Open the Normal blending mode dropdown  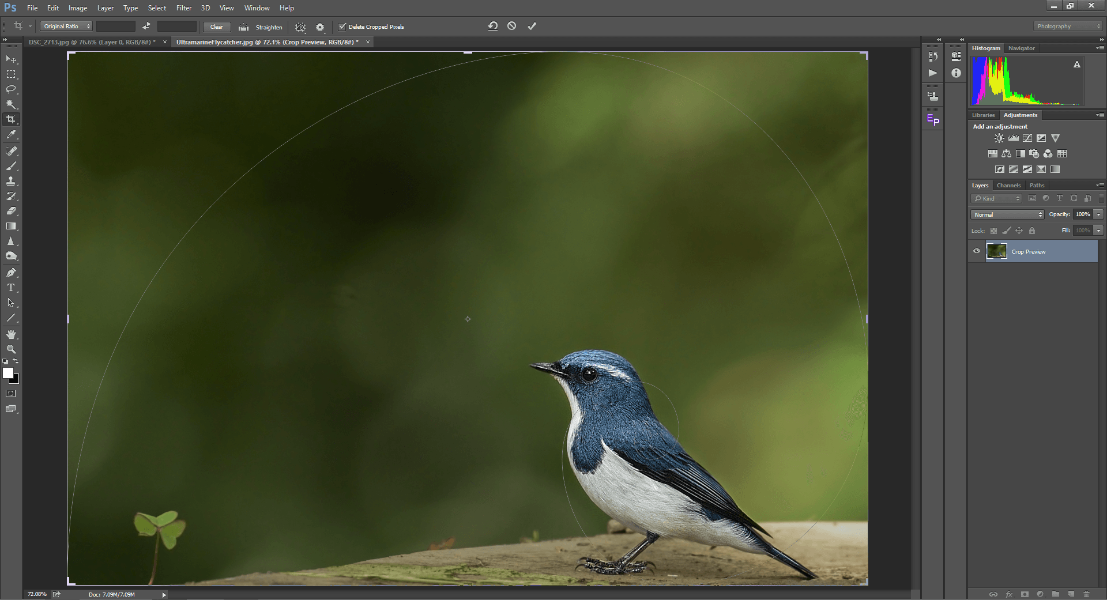pyautogui.click(x=1007, y=214)
